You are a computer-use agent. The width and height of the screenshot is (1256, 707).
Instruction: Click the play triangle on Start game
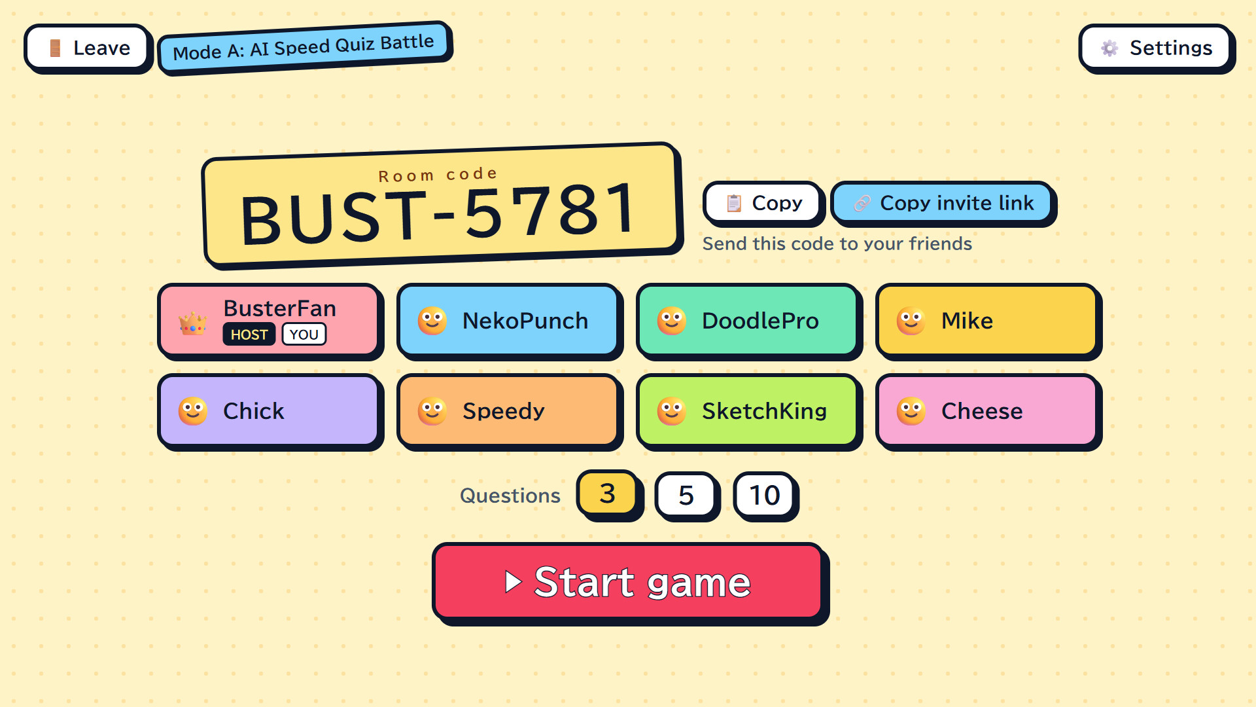click(x=514, y=582)
